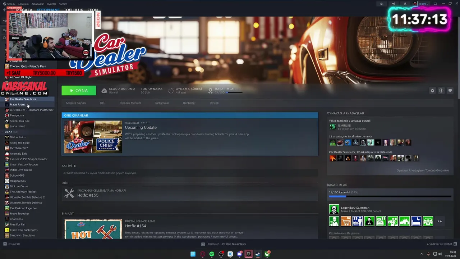
Task: Select Soccer In a Box game
Action: pyautogui.click(x=20, y=121)
